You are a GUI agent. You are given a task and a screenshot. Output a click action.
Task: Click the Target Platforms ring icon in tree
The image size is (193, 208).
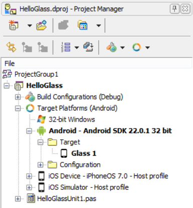(30, 108)
